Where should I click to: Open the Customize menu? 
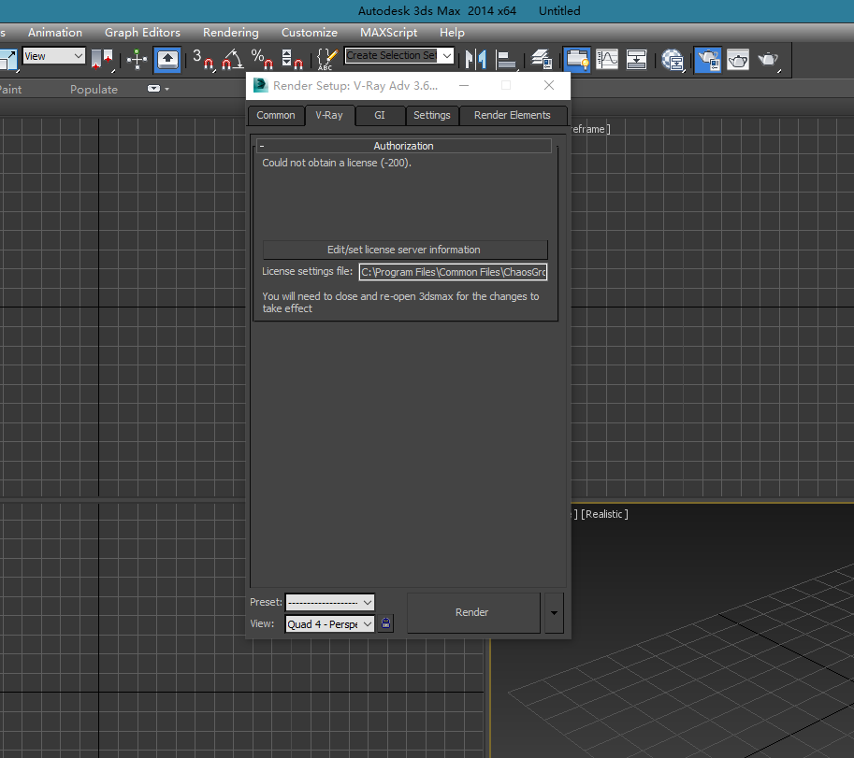(x=310, y=33)
